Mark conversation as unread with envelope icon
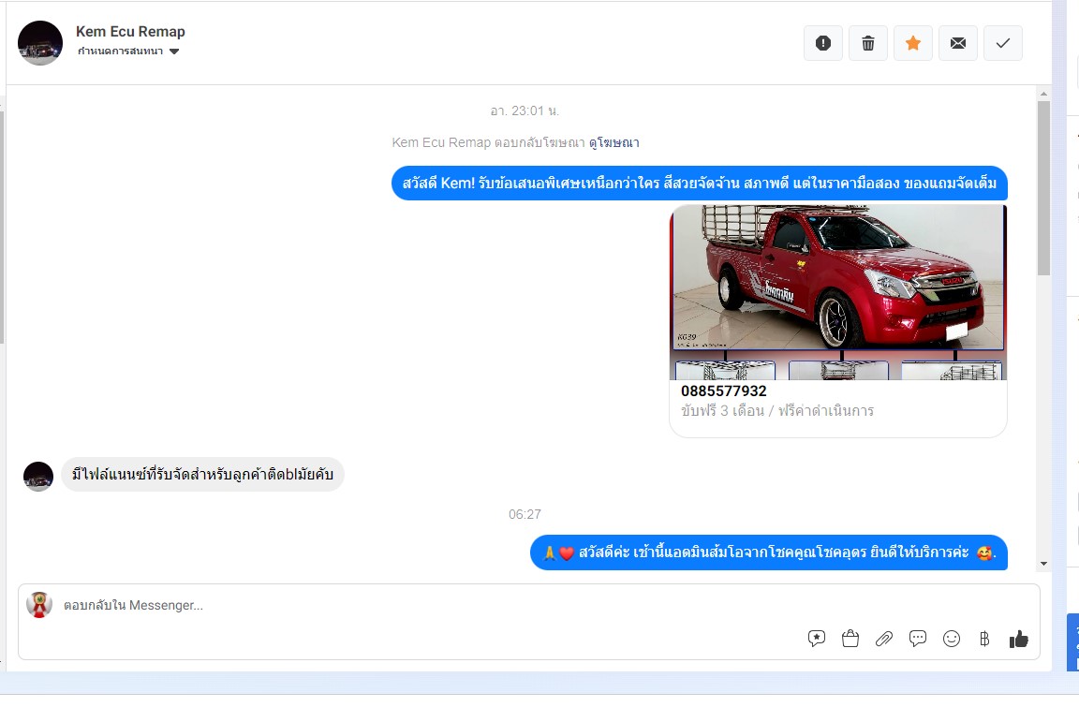1079x722 pixels. click(958, 43)
